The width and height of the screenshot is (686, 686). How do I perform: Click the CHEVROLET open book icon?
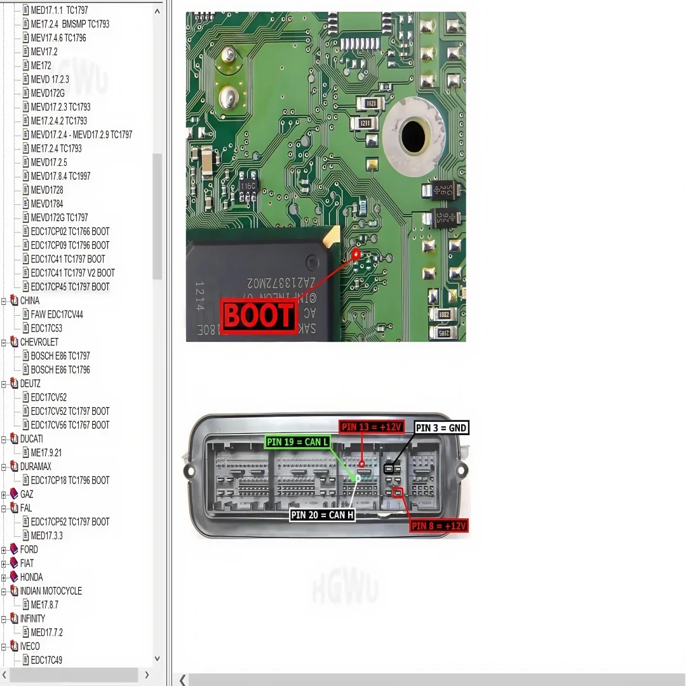14,342
